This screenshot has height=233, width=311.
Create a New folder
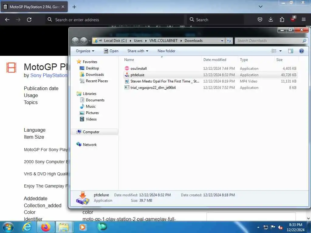[x=166, y=51]
